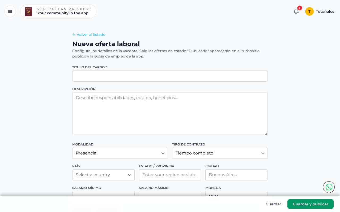340x212 pixels.
Task: Click the Tutoriales avatar icon
Action: (309, 11)
